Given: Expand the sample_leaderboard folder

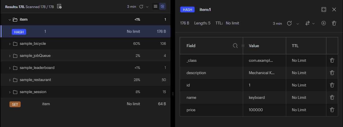Looking at the screenshot, I should tap(10, 68).
